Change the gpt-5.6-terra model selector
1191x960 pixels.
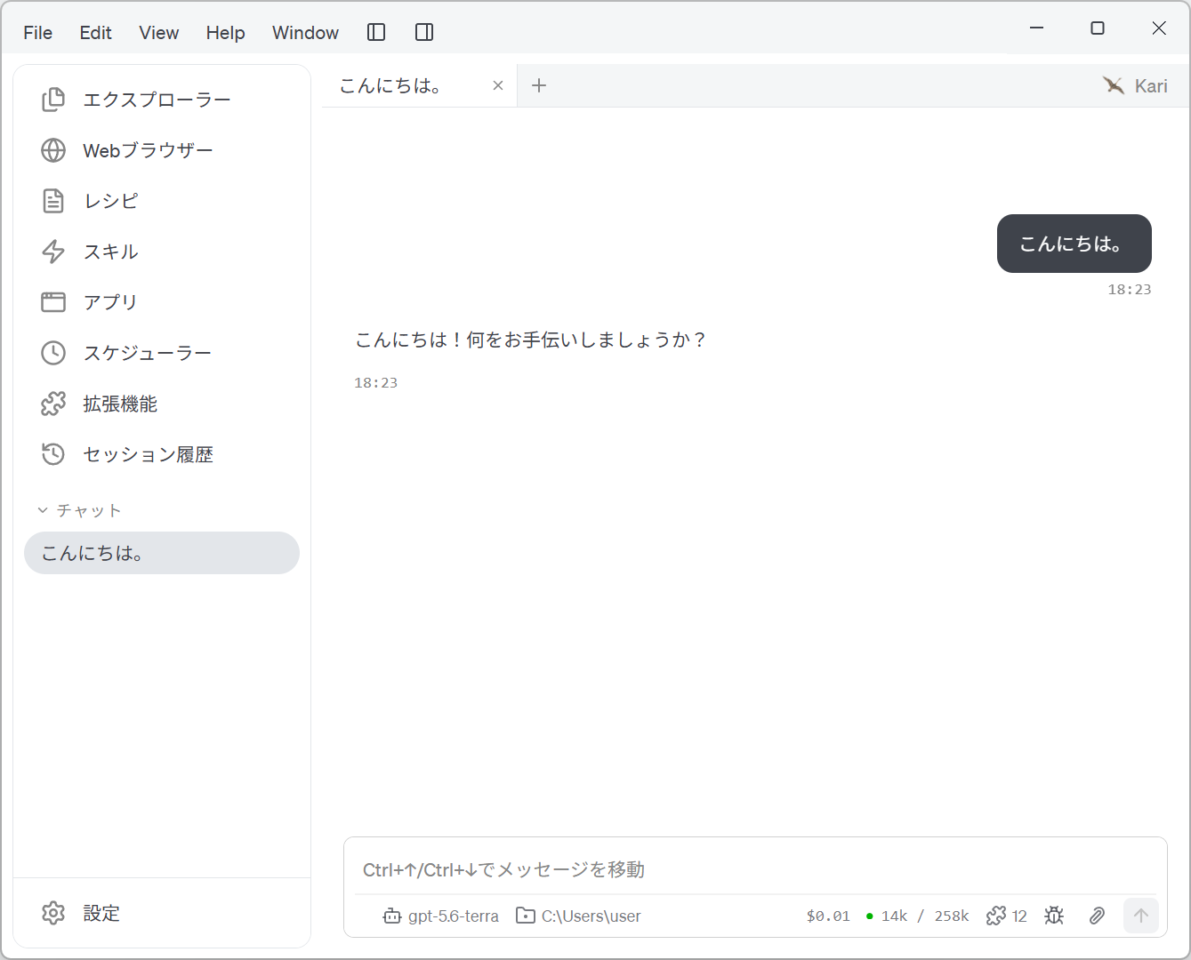[x=440, y=916]
